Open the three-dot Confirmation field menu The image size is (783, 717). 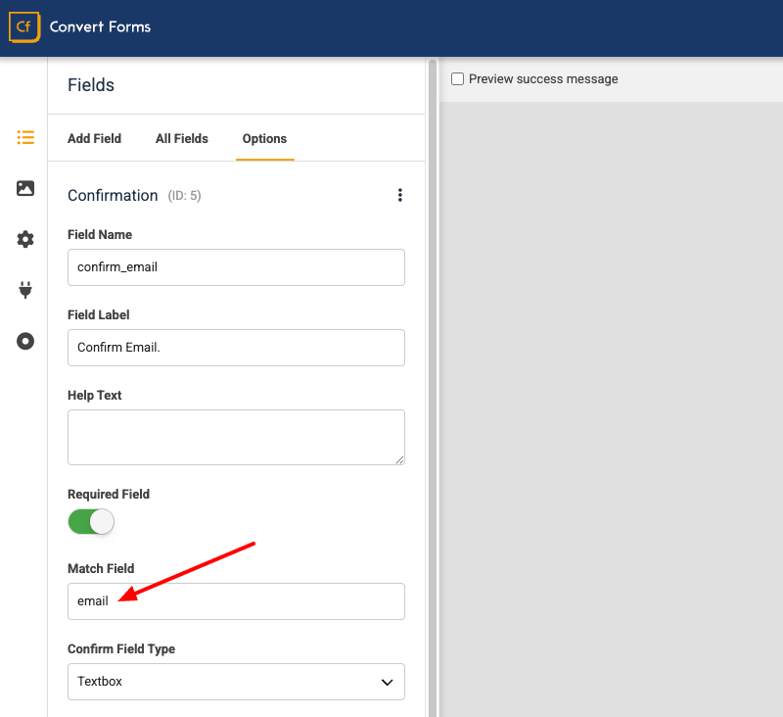[399, 196]
